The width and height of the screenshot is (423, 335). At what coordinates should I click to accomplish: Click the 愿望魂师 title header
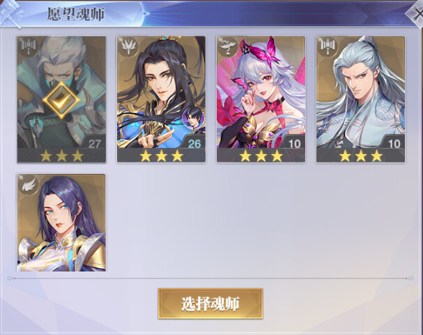pos(76,14)
